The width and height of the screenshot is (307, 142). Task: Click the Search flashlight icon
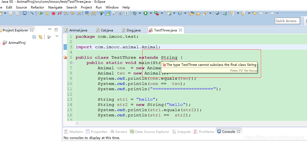point(205,13)
